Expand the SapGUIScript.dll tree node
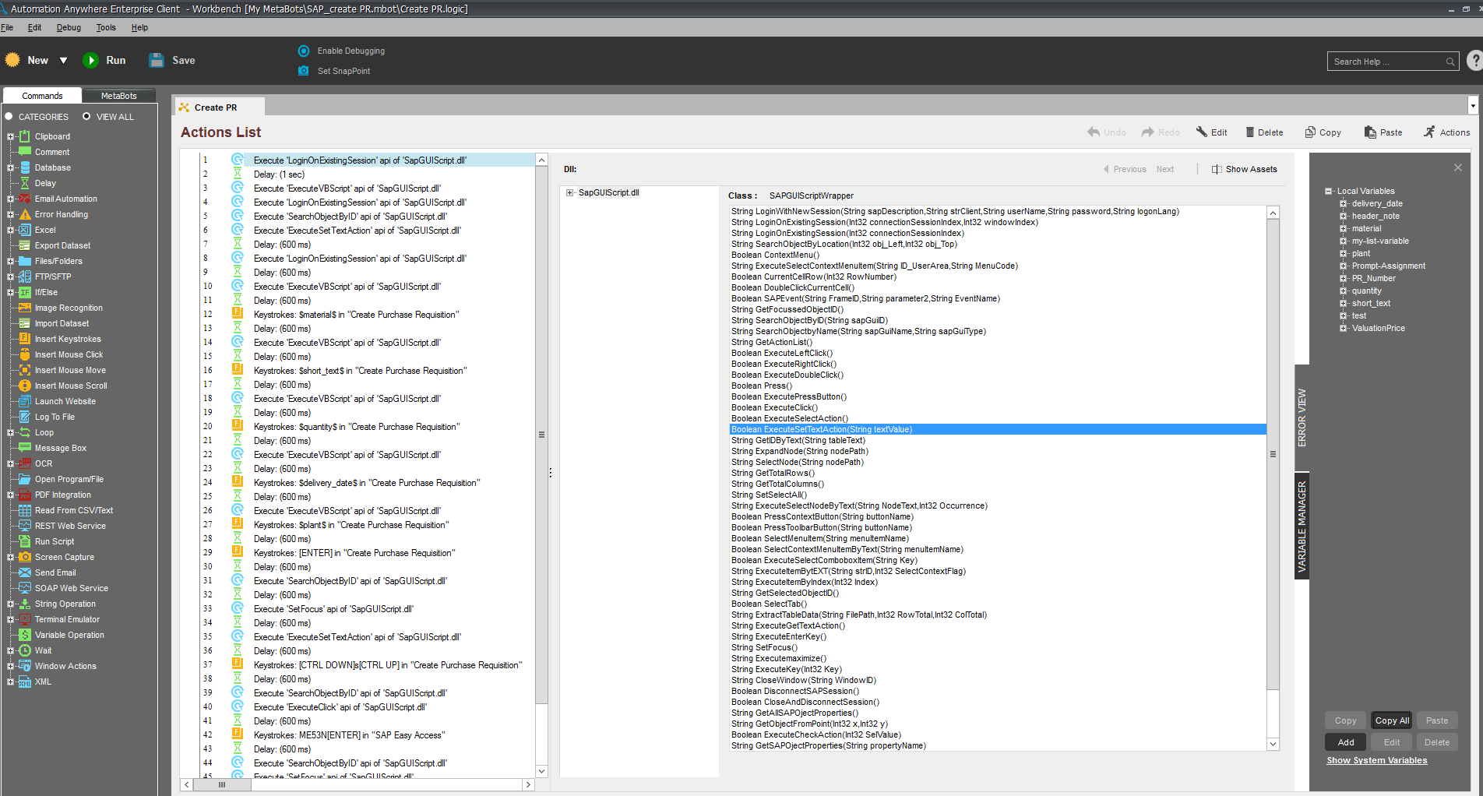This screenshot has width=1483, height=796. (570, 193)
